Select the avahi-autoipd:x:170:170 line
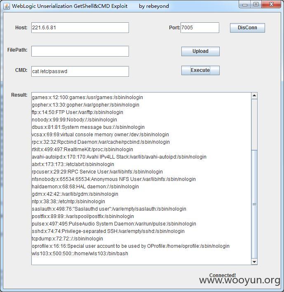This screenshot has height=292, width=284. 119,157
